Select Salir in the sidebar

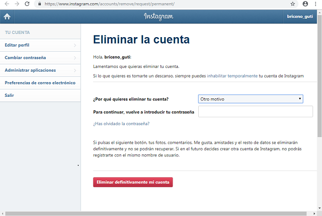pos(40,95)
